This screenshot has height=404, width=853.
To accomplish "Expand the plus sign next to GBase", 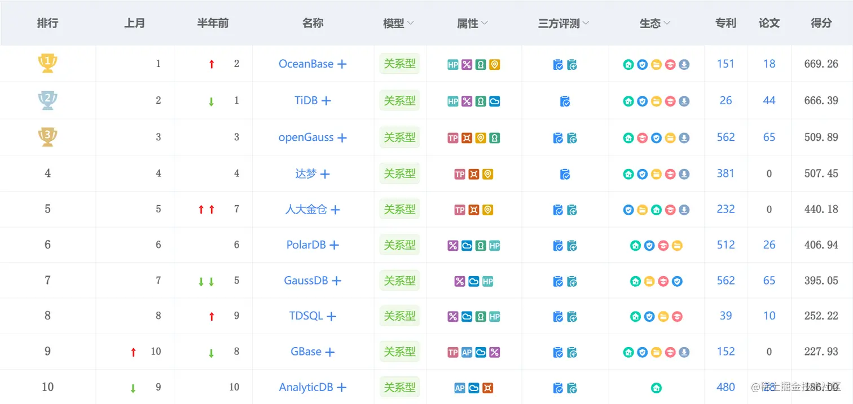I will [x=329, y=352].
